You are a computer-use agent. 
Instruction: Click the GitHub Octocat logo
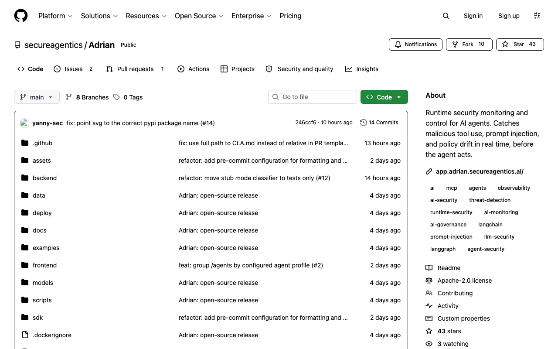[x=21, y=16]
